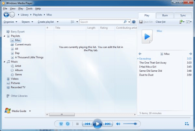
Task: Select the Current music playlist
Action: coord(23,44)
